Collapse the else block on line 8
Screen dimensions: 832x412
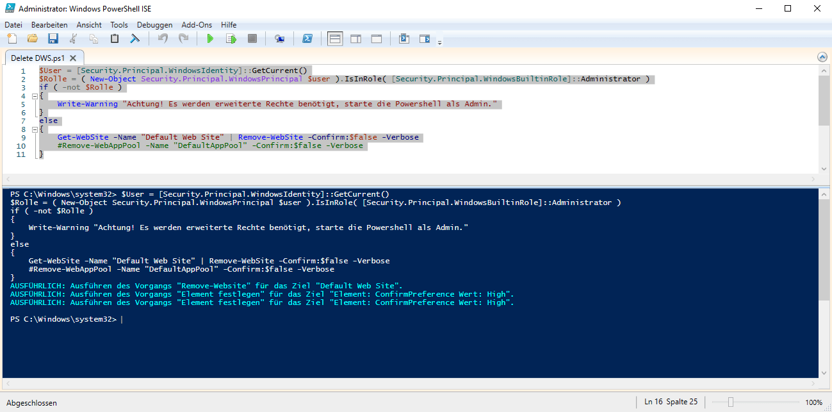(x=33, y=129)
